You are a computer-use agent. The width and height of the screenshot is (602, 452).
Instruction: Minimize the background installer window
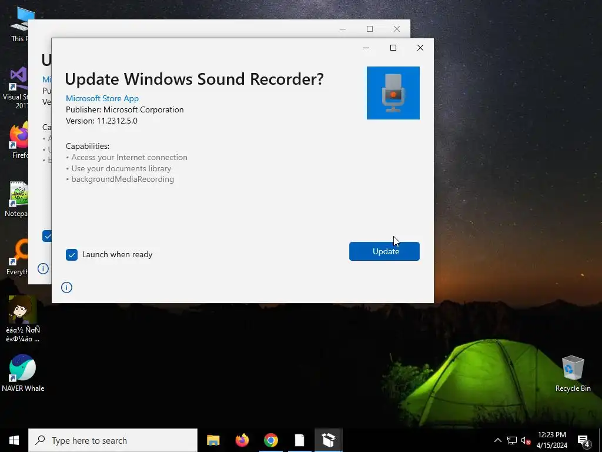343,29
